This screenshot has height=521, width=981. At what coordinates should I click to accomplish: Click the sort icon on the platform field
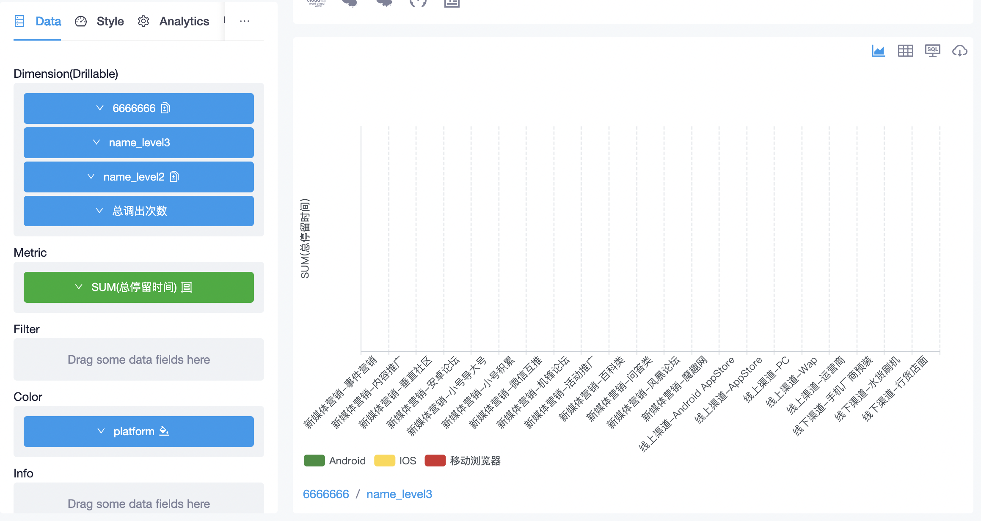pos(164,431)
